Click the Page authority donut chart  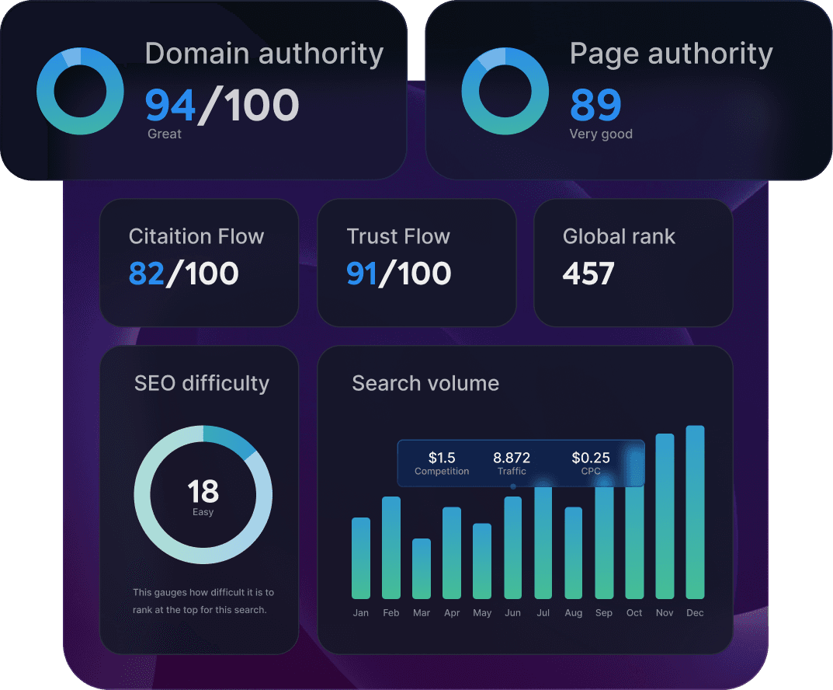point(505,91)
